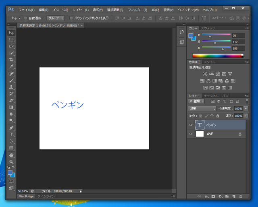Toggle lock image pixels brush icon
This screenshot has width=258, height=207.
pos(206,116)
